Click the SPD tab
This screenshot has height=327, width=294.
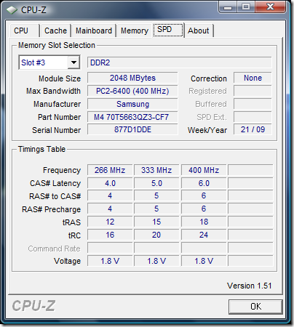coord(168,30)
